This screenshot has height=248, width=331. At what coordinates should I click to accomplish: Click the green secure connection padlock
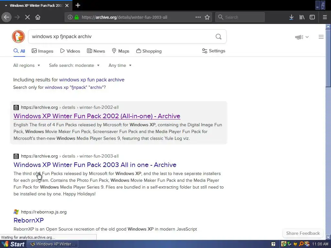(77, 17)
